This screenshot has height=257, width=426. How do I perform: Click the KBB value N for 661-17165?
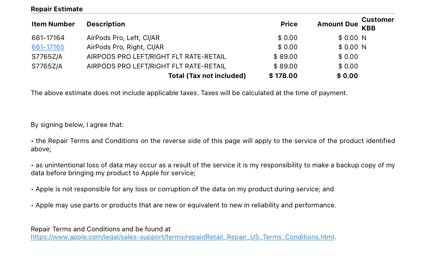click(364, 47)
